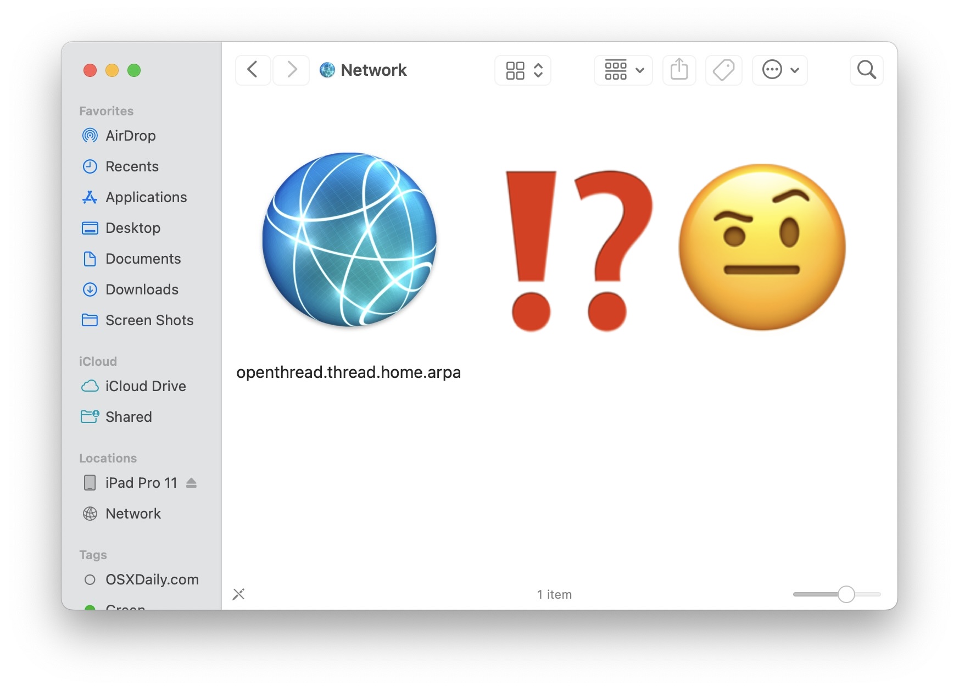Image resolution: width=959 pixels, height=691 pixels.
Task: Adjust the icon size slider
Action: (846, 594)
